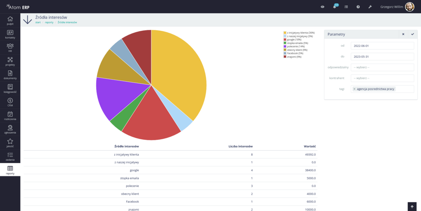The width and height of the screenshot is (421, 211).
Task: Expand the kontrahent selection dropdown
Action: (x=382, y=78)
